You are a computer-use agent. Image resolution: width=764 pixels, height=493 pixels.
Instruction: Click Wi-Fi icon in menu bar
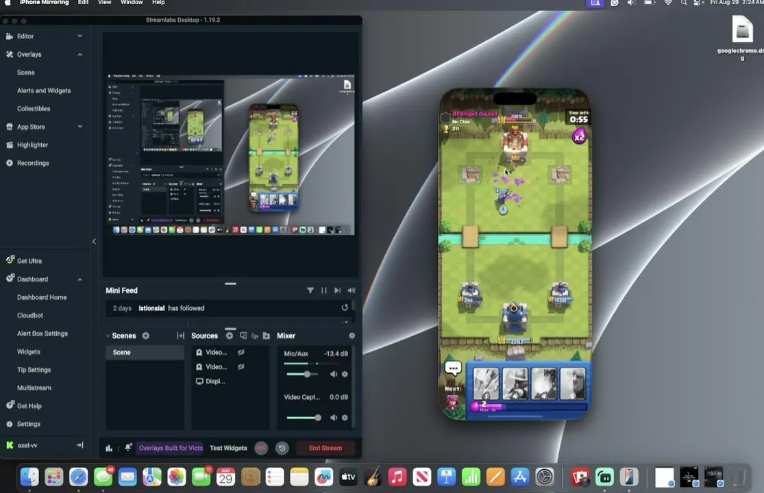(668, 3)
